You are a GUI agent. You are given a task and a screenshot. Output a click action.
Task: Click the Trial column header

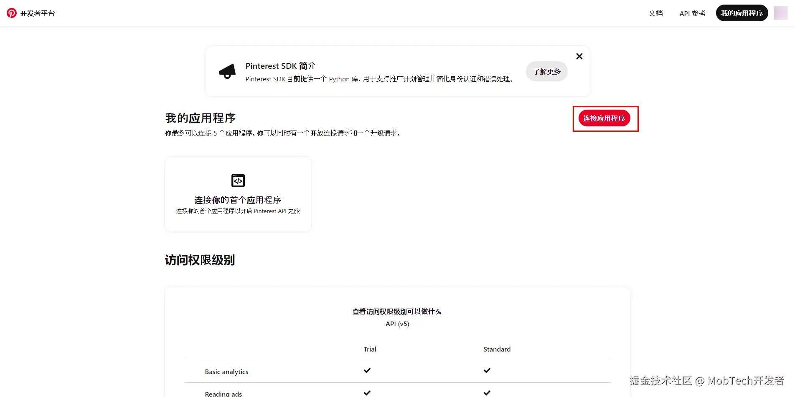click(x=370, y=349)
